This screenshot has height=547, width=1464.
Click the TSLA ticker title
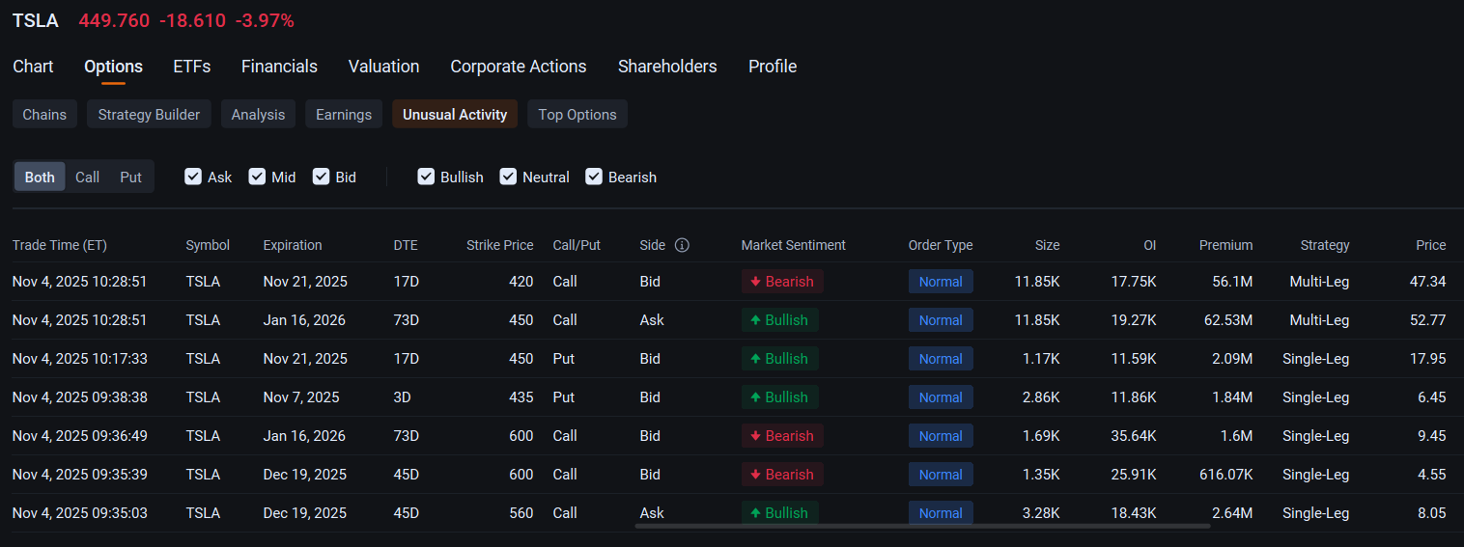(36, 20)
